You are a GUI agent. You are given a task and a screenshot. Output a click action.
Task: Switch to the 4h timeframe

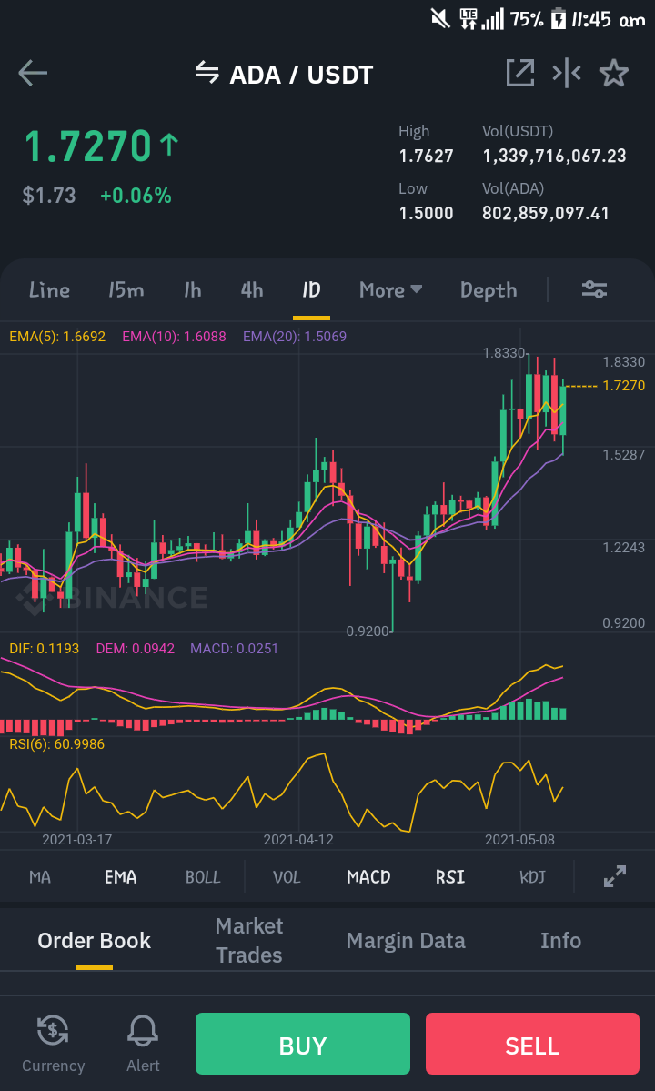pyautogui.click(x=252, y=289)
